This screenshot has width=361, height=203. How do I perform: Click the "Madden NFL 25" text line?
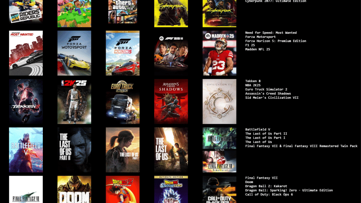[258, 49]
